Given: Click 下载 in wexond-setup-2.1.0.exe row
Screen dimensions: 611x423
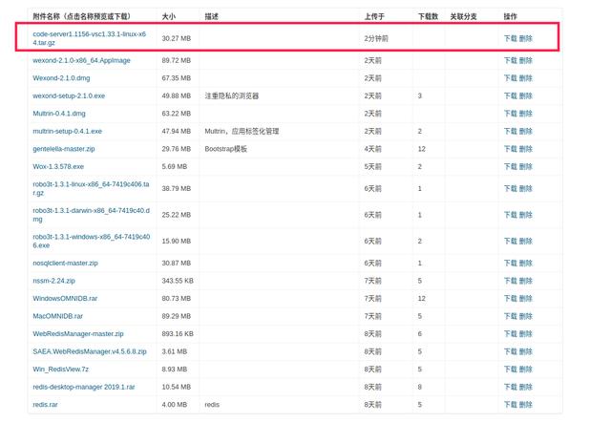Looking at the screenshot, I should click(x=511, y=95).
